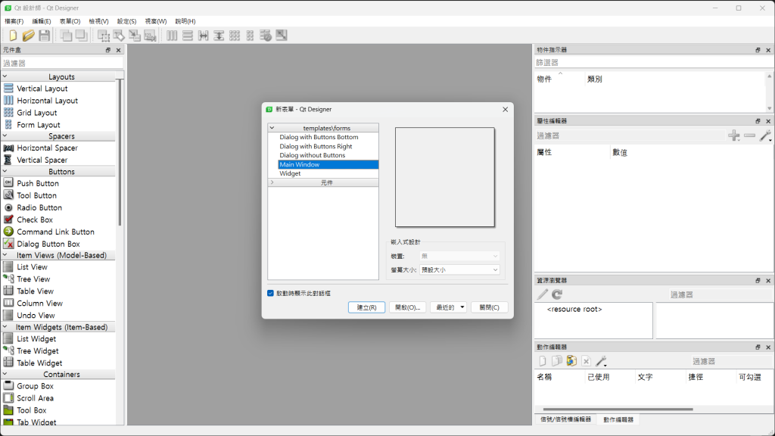Click the resource browser reload icon
Screen dimensions: 775x436
point(557,294)
